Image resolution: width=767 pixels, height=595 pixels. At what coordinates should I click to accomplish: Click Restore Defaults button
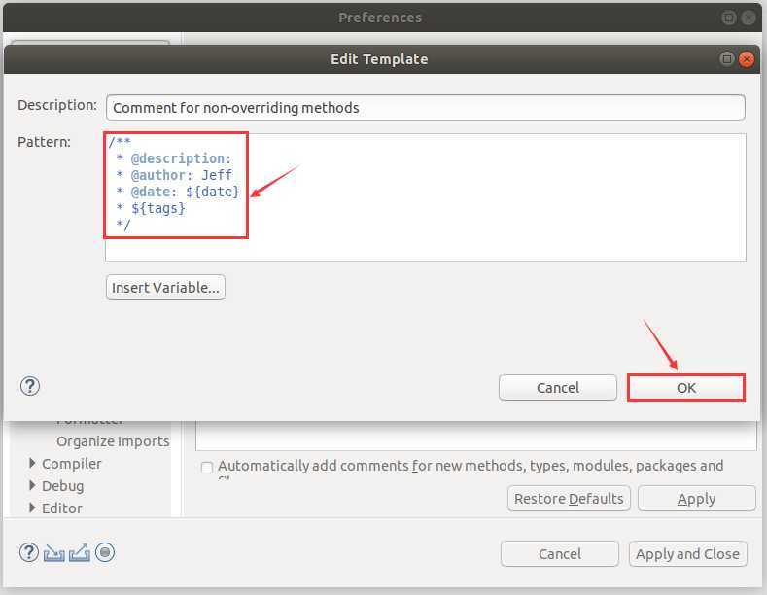[x=569, y=499]
